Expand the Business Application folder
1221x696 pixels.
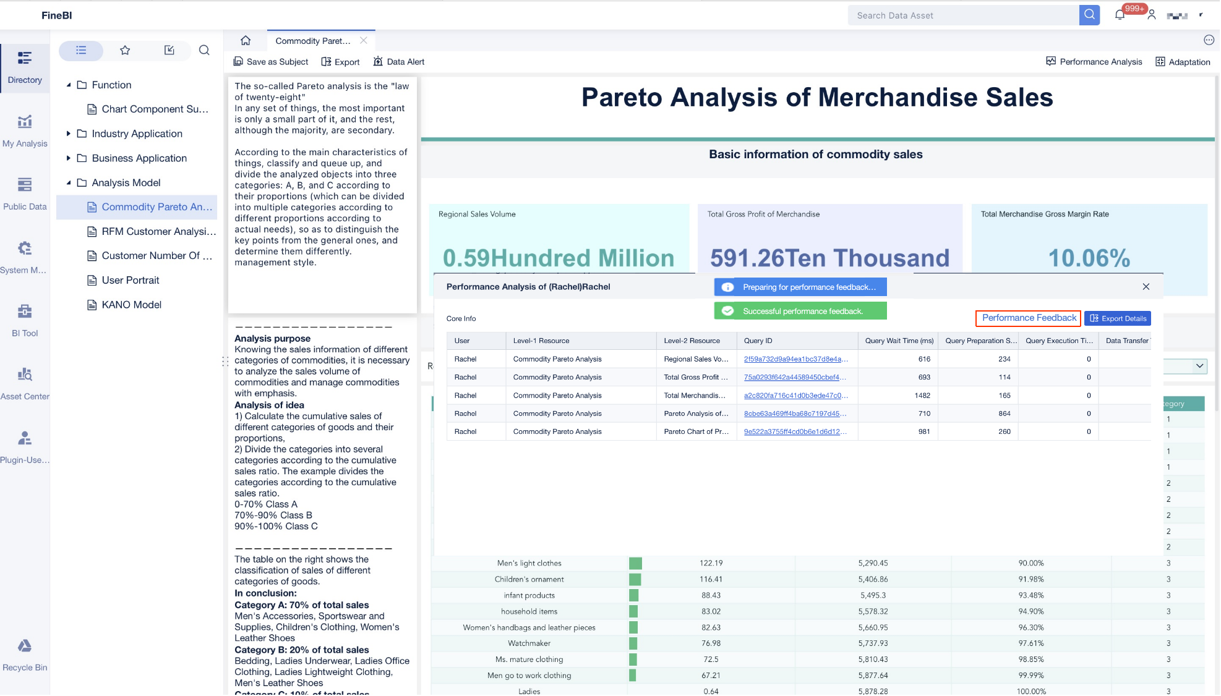(69, 158)
